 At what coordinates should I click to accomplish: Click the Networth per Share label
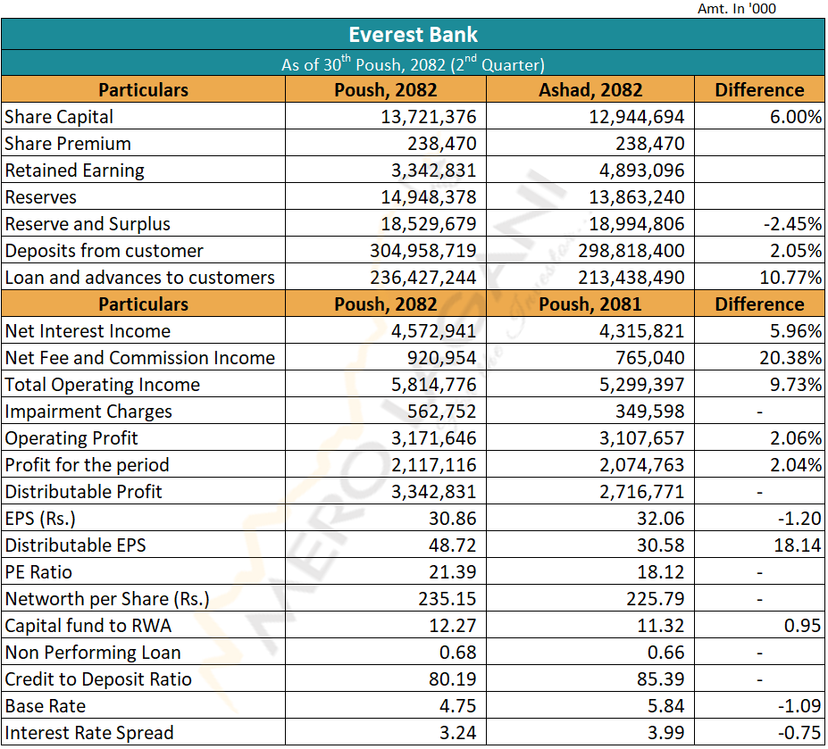106,599
